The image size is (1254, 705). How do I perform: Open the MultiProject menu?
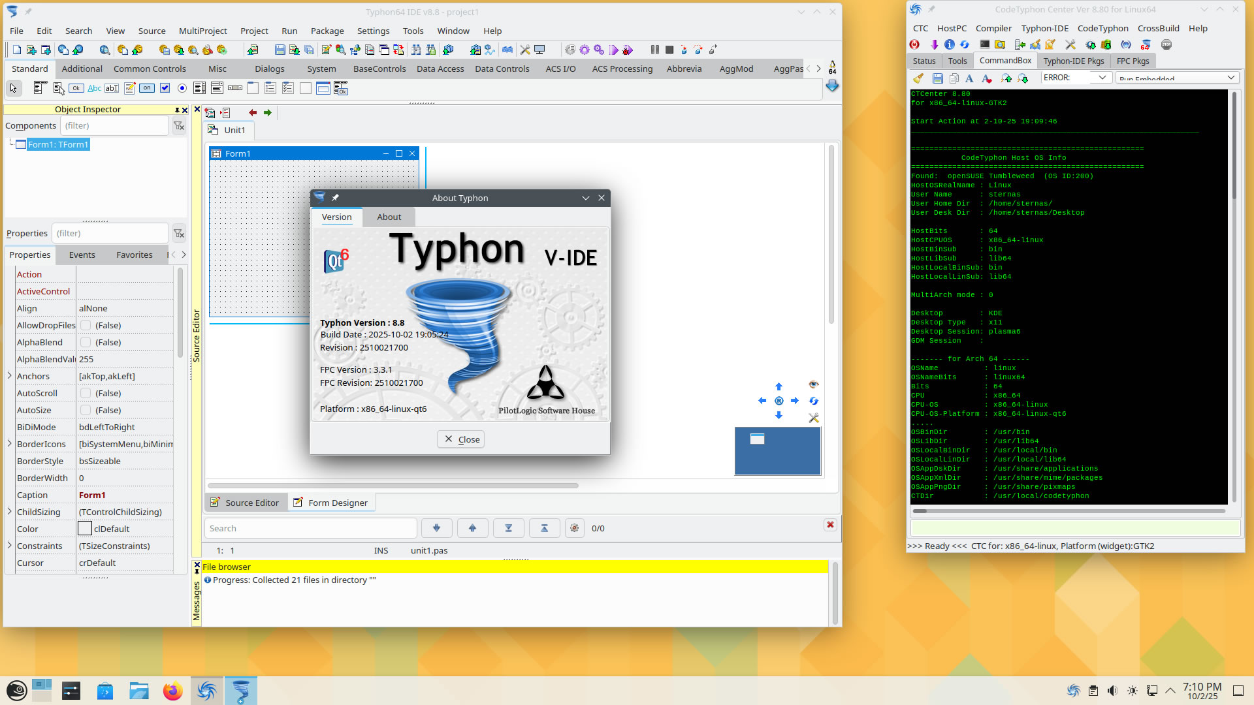[x=202, y=31]
